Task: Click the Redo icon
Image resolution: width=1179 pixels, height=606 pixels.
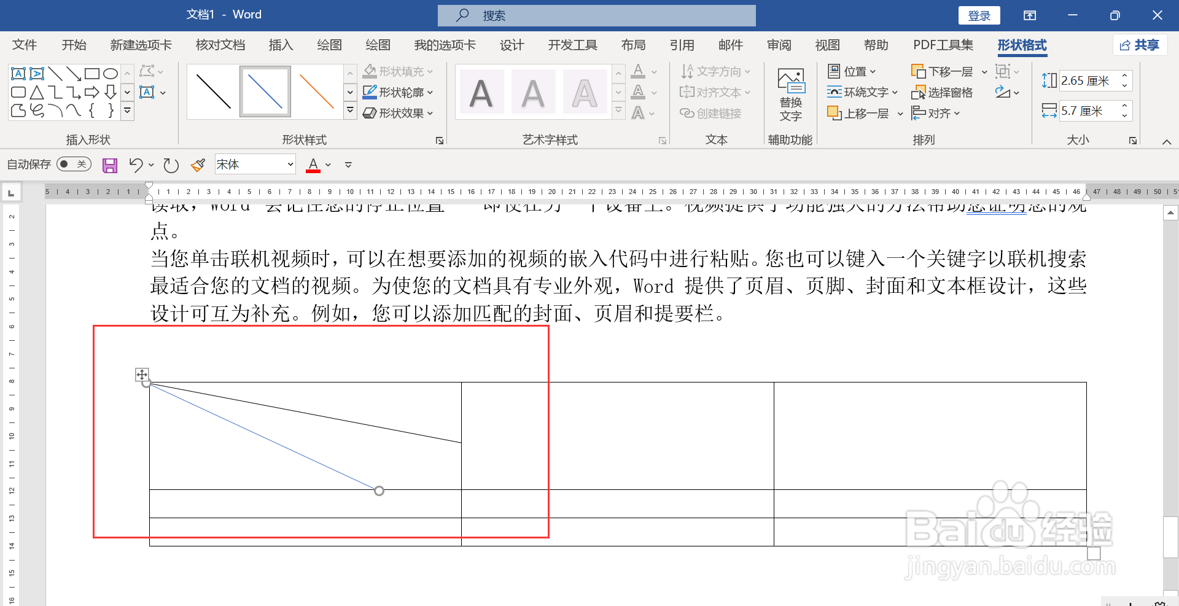Action: click(171, 165)
